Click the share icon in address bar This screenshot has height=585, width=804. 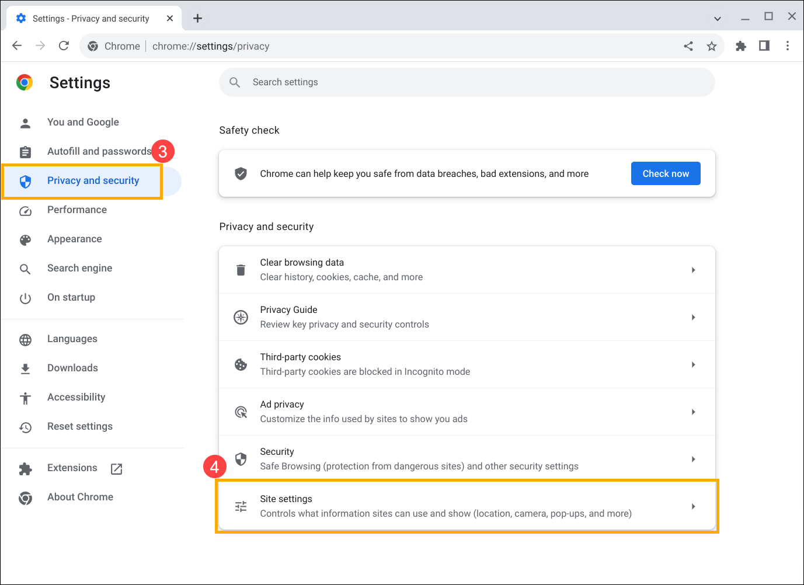(x=688, y=46)
